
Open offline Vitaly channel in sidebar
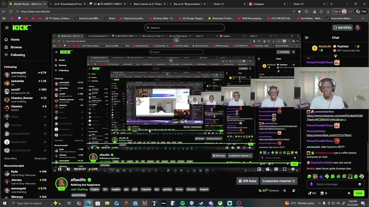click(25, 117)
